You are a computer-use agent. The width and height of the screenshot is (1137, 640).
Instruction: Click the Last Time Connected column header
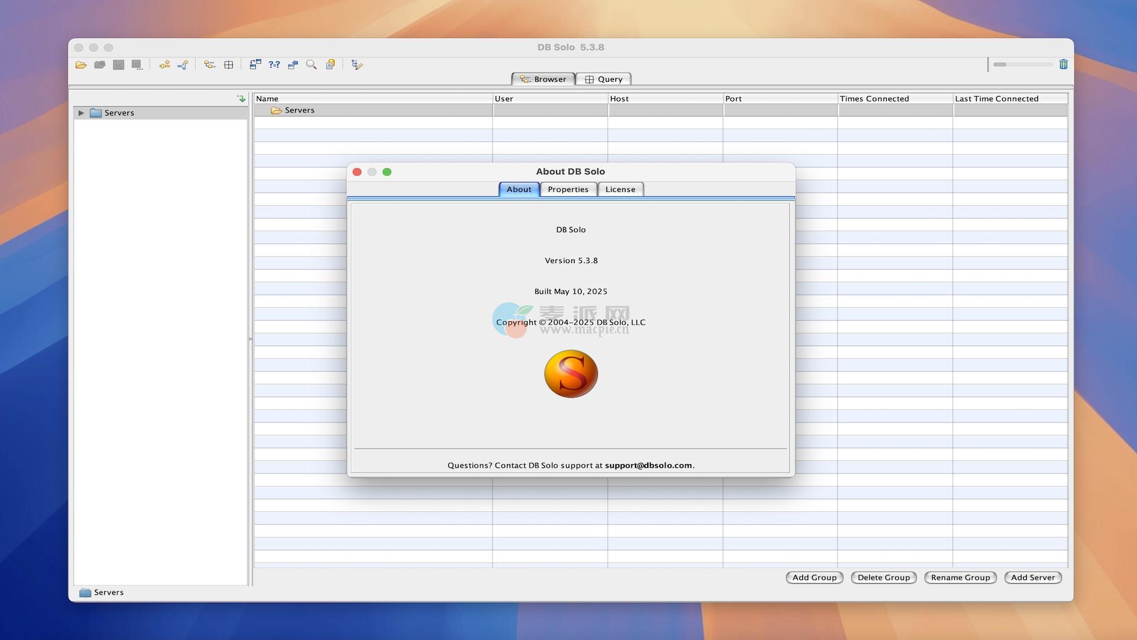tap(1010, 98)
